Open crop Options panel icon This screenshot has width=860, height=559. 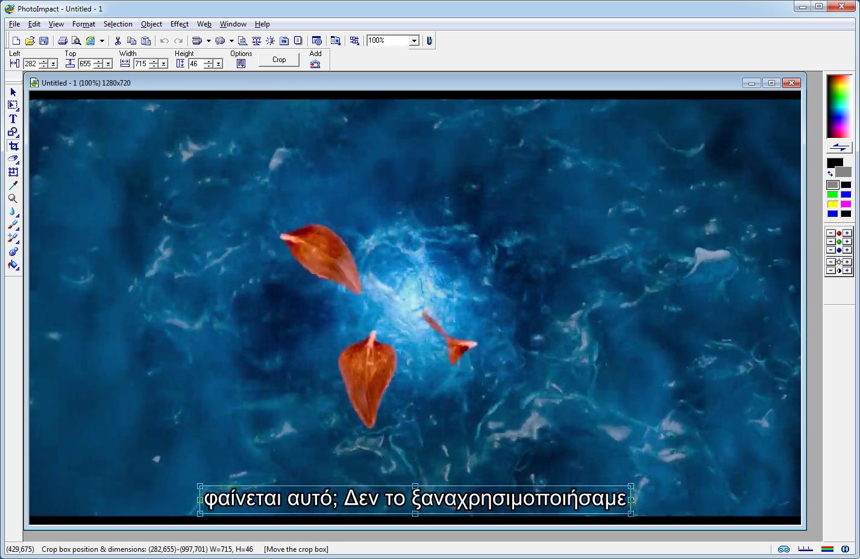pyautogui.click(x=241, y=63)
